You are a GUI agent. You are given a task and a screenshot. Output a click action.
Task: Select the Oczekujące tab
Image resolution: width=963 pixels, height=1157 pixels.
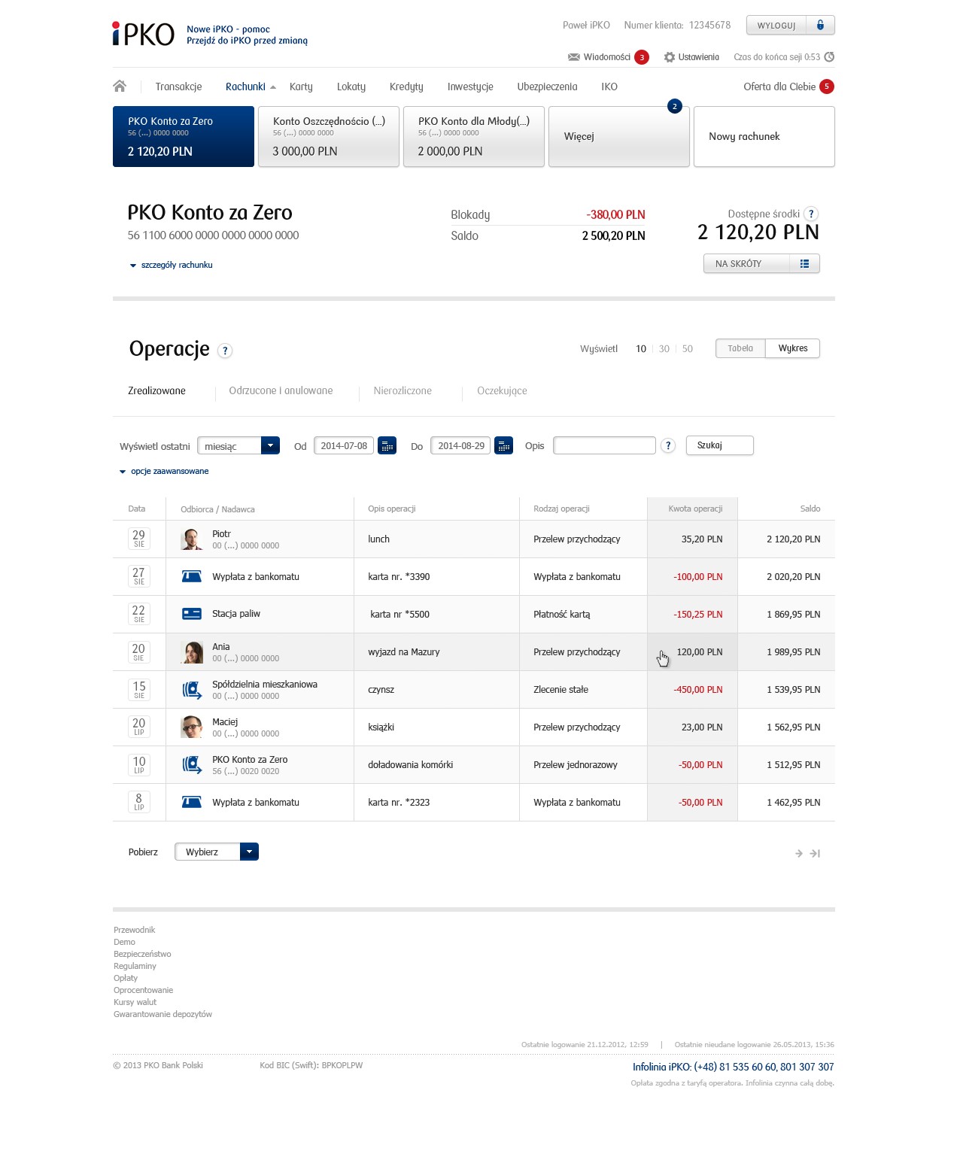coord(502,390)
